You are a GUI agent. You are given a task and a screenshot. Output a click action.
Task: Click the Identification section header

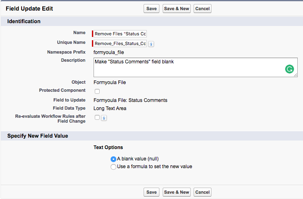click(24, 21)
